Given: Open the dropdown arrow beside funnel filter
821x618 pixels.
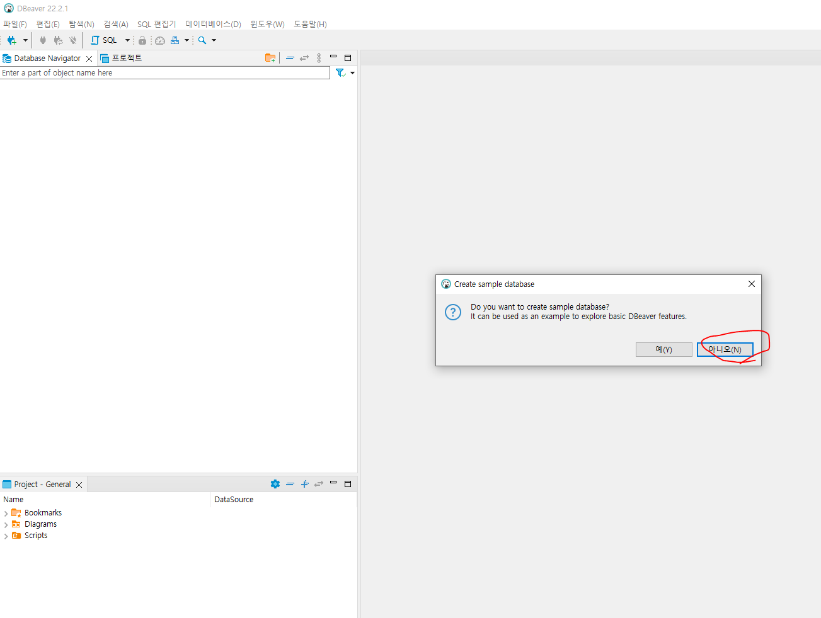Looking at the screenshot, I should click(352, 73).
